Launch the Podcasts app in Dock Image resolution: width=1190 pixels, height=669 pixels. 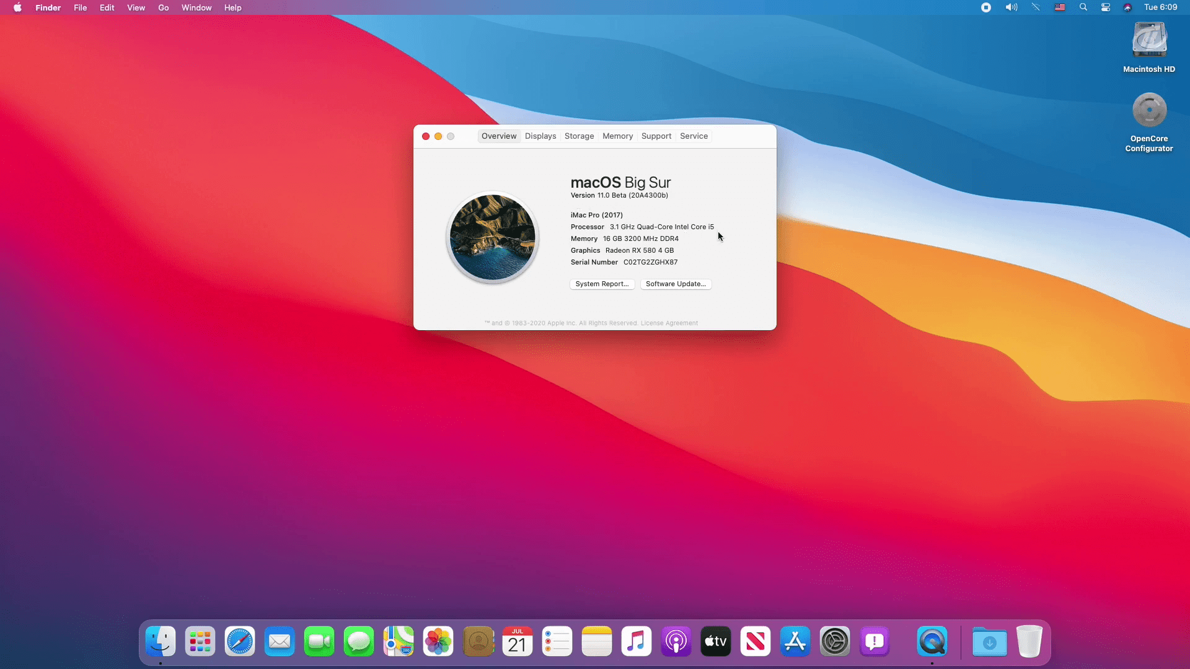tap(676, 642)
